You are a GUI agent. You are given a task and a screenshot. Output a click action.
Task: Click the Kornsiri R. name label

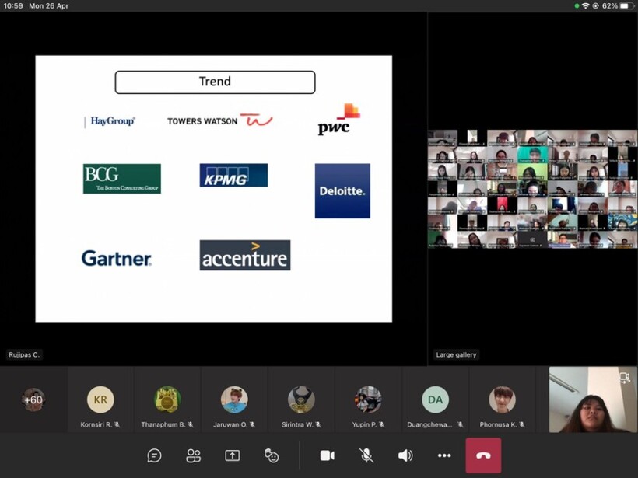(96, 424)
